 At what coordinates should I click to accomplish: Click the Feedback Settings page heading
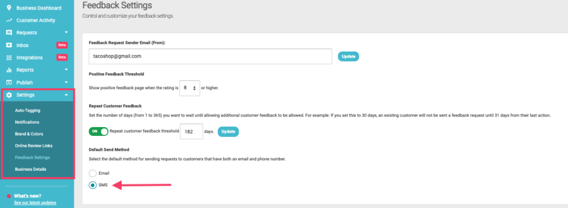[117, 6]
